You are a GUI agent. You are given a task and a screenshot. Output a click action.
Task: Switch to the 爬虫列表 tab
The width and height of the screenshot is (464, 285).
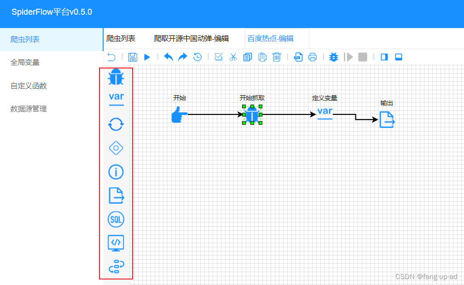click(121, 39)
